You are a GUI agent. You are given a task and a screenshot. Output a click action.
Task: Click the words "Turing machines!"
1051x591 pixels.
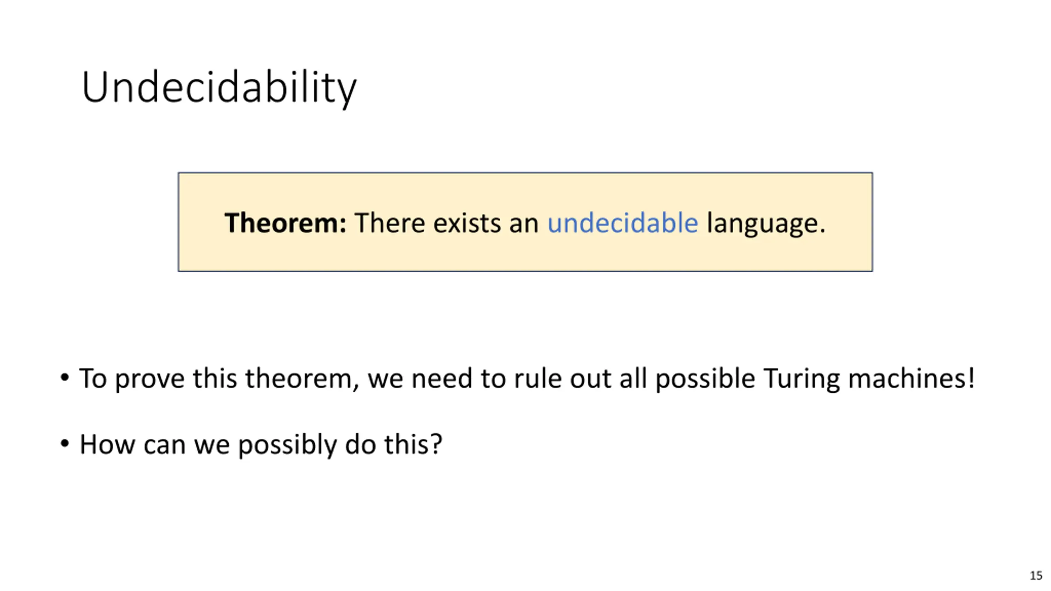click(869, 378)
